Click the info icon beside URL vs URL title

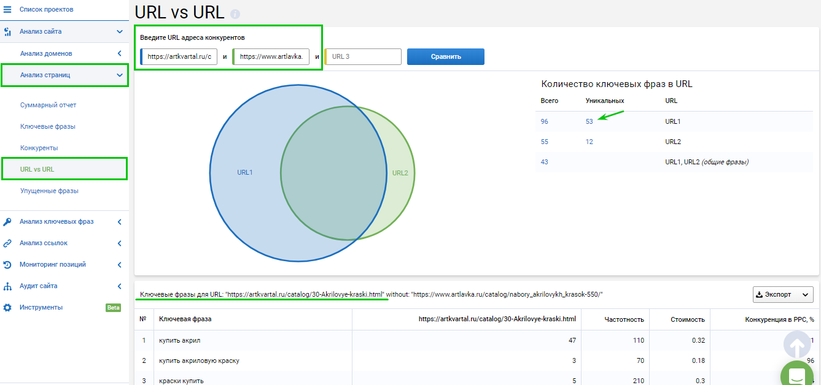[x=235, y=14]
